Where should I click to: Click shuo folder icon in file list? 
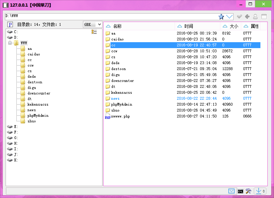point(108,110)
